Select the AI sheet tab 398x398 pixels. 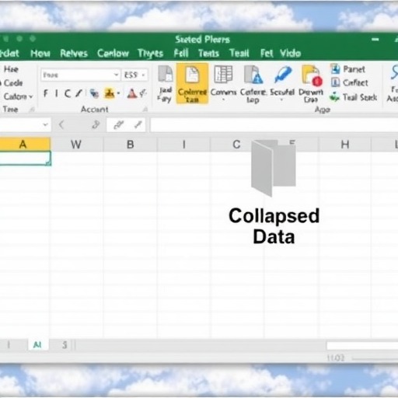[x=37, y=345]
